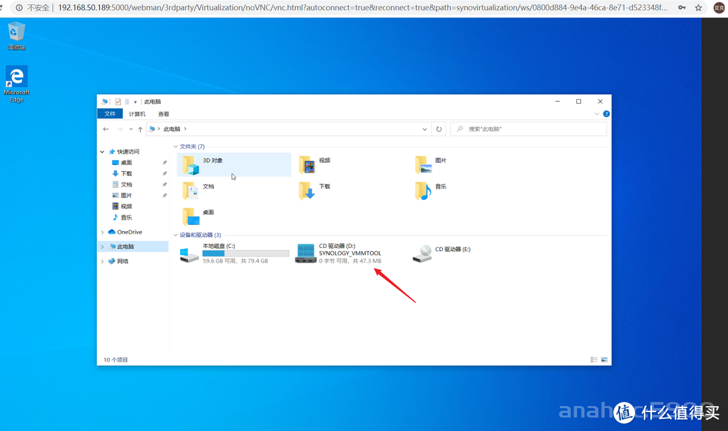Open the 文件 ribbon tab

[x=110, y=114]
